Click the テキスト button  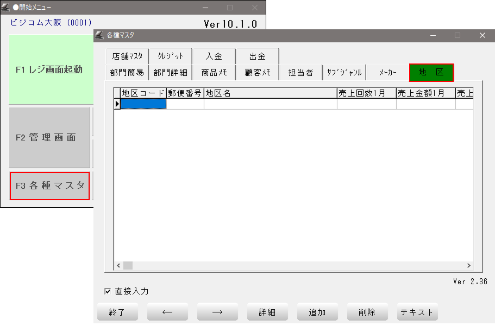[417, 312]
